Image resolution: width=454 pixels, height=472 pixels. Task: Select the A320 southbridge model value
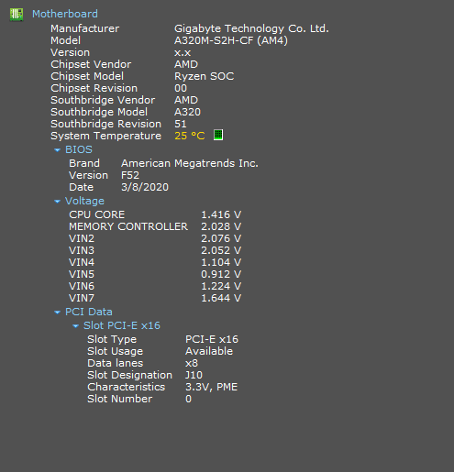(187, 112)
